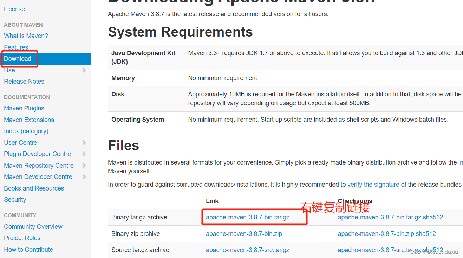Click the Operating System row label

coord(138,120)
